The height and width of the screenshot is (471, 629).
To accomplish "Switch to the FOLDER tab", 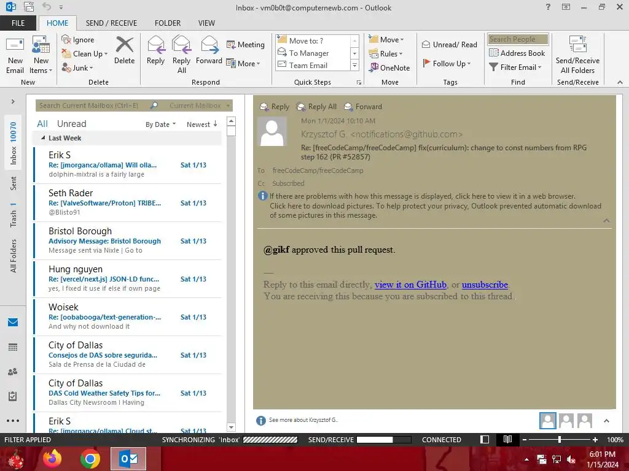I will (168, 23).
